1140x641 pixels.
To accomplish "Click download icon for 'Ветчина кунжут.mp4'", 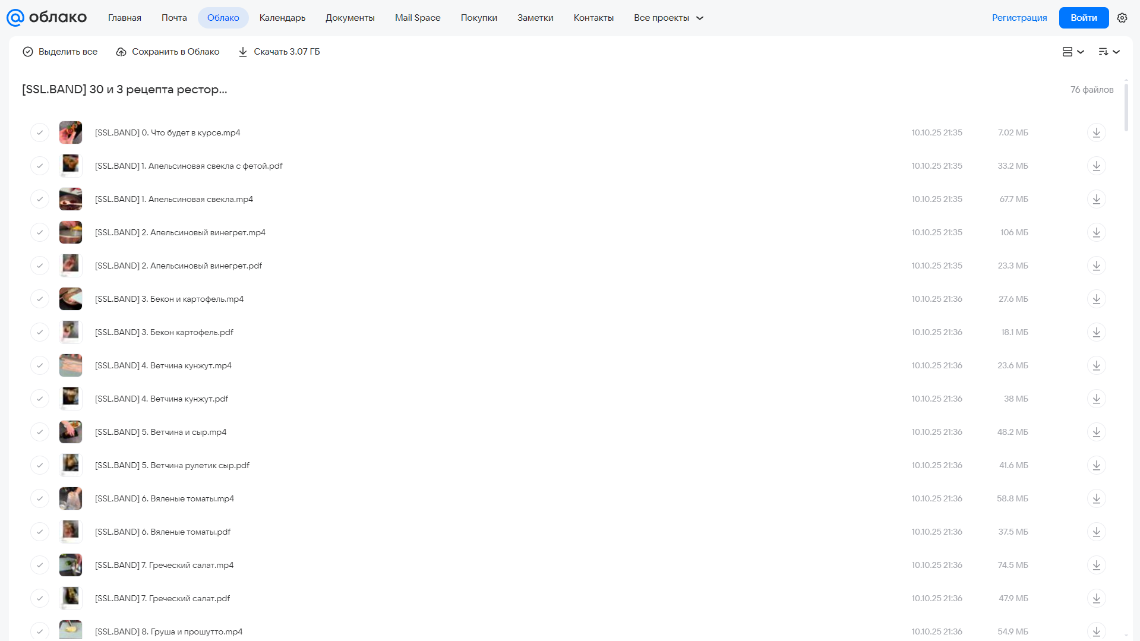I will tap(1096, 365).
